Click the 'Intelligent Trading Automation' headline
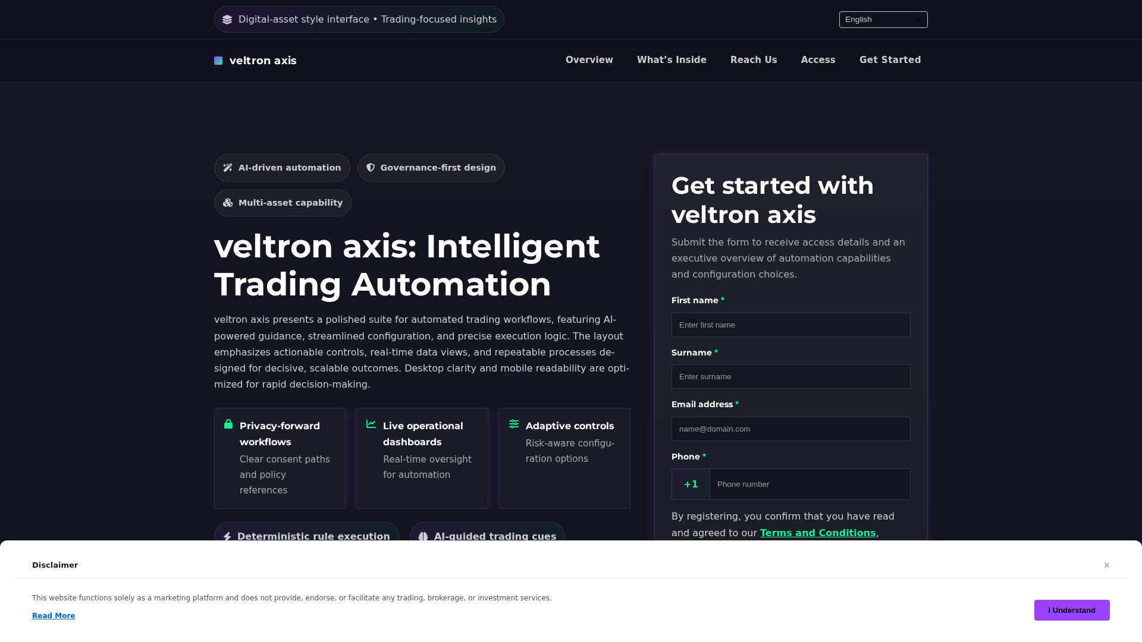Viewport: 1142px width, 642px height. coord(407,265)
